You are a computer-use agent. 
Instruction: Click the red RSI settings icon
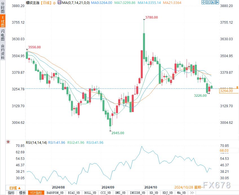coord(8,142)
